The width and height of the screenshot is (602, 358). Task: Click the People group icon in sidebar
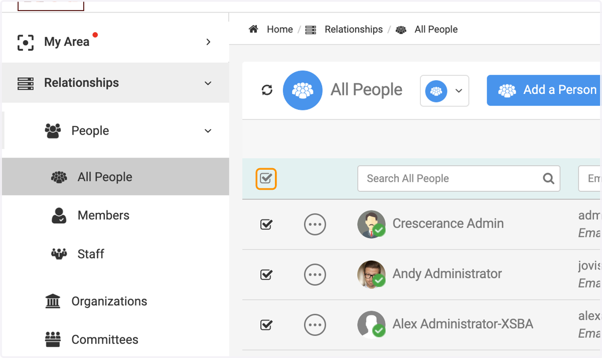(x=53, y=131)
